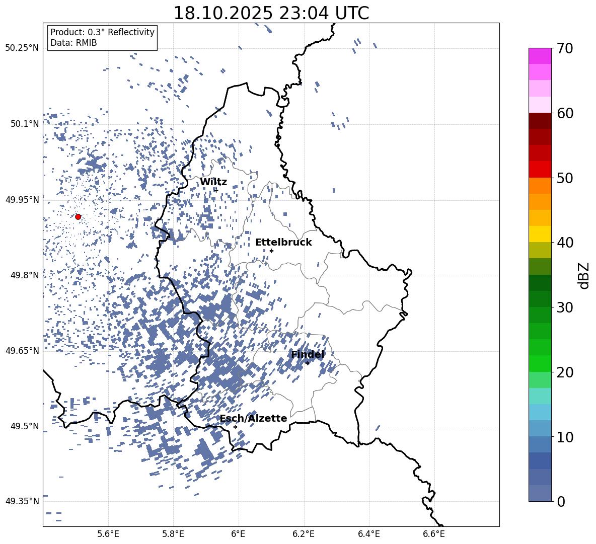The width and height of the screenshot is (596, 544).
Task: Click the 40 dBZ colorbar label
Action: click(565, 243)
